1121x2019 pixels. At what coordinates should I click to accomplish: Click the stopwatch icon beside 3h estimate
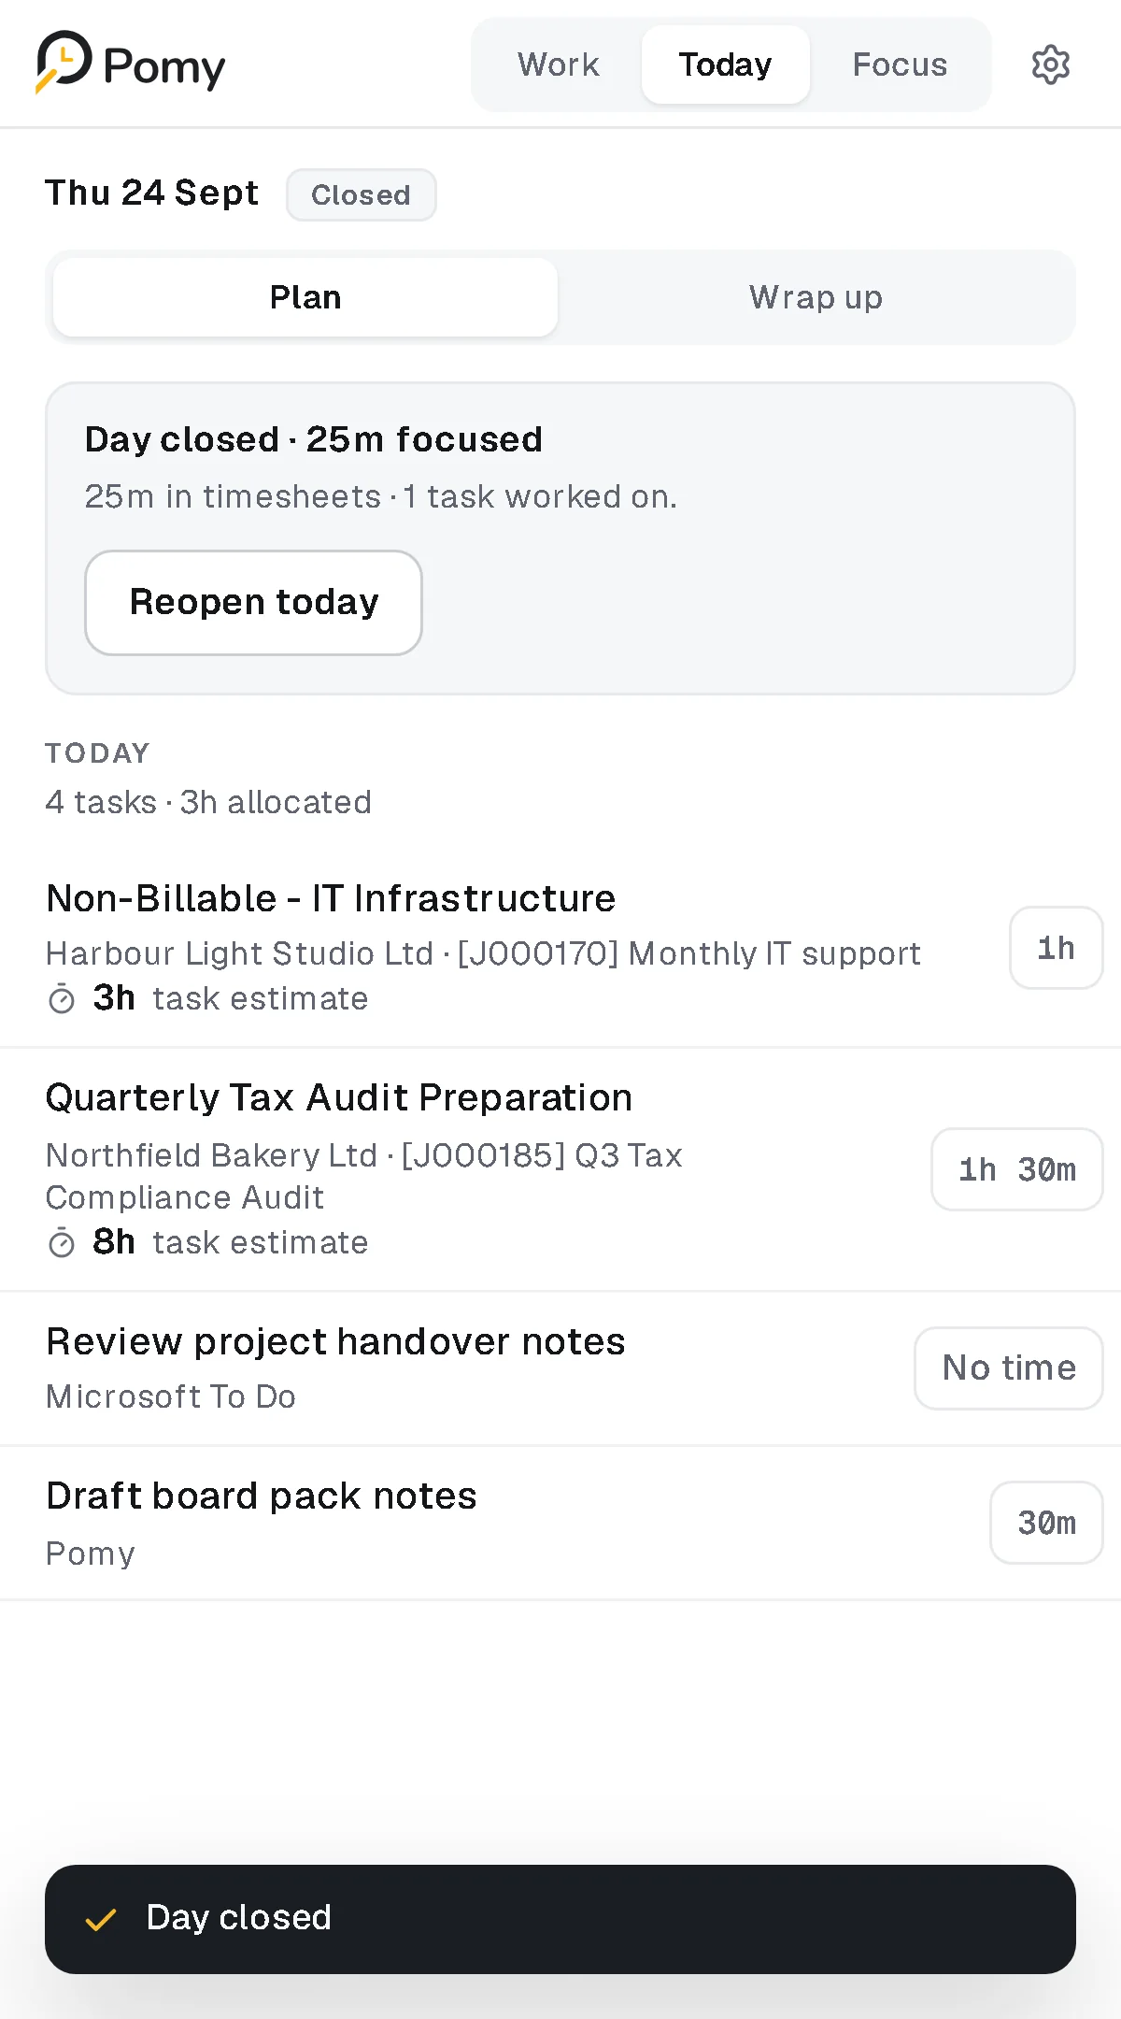(62, 999)
